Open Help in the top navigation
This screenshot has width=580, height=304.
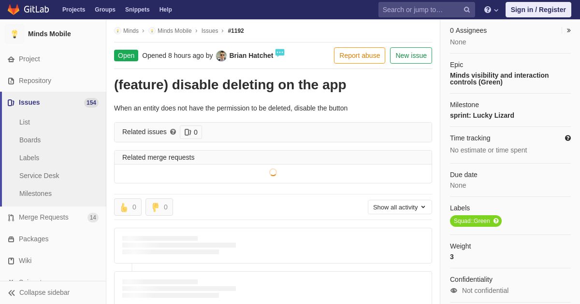[166, 10]
